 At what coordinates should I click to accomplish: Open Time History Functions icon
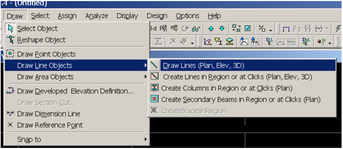pos(255,41)
